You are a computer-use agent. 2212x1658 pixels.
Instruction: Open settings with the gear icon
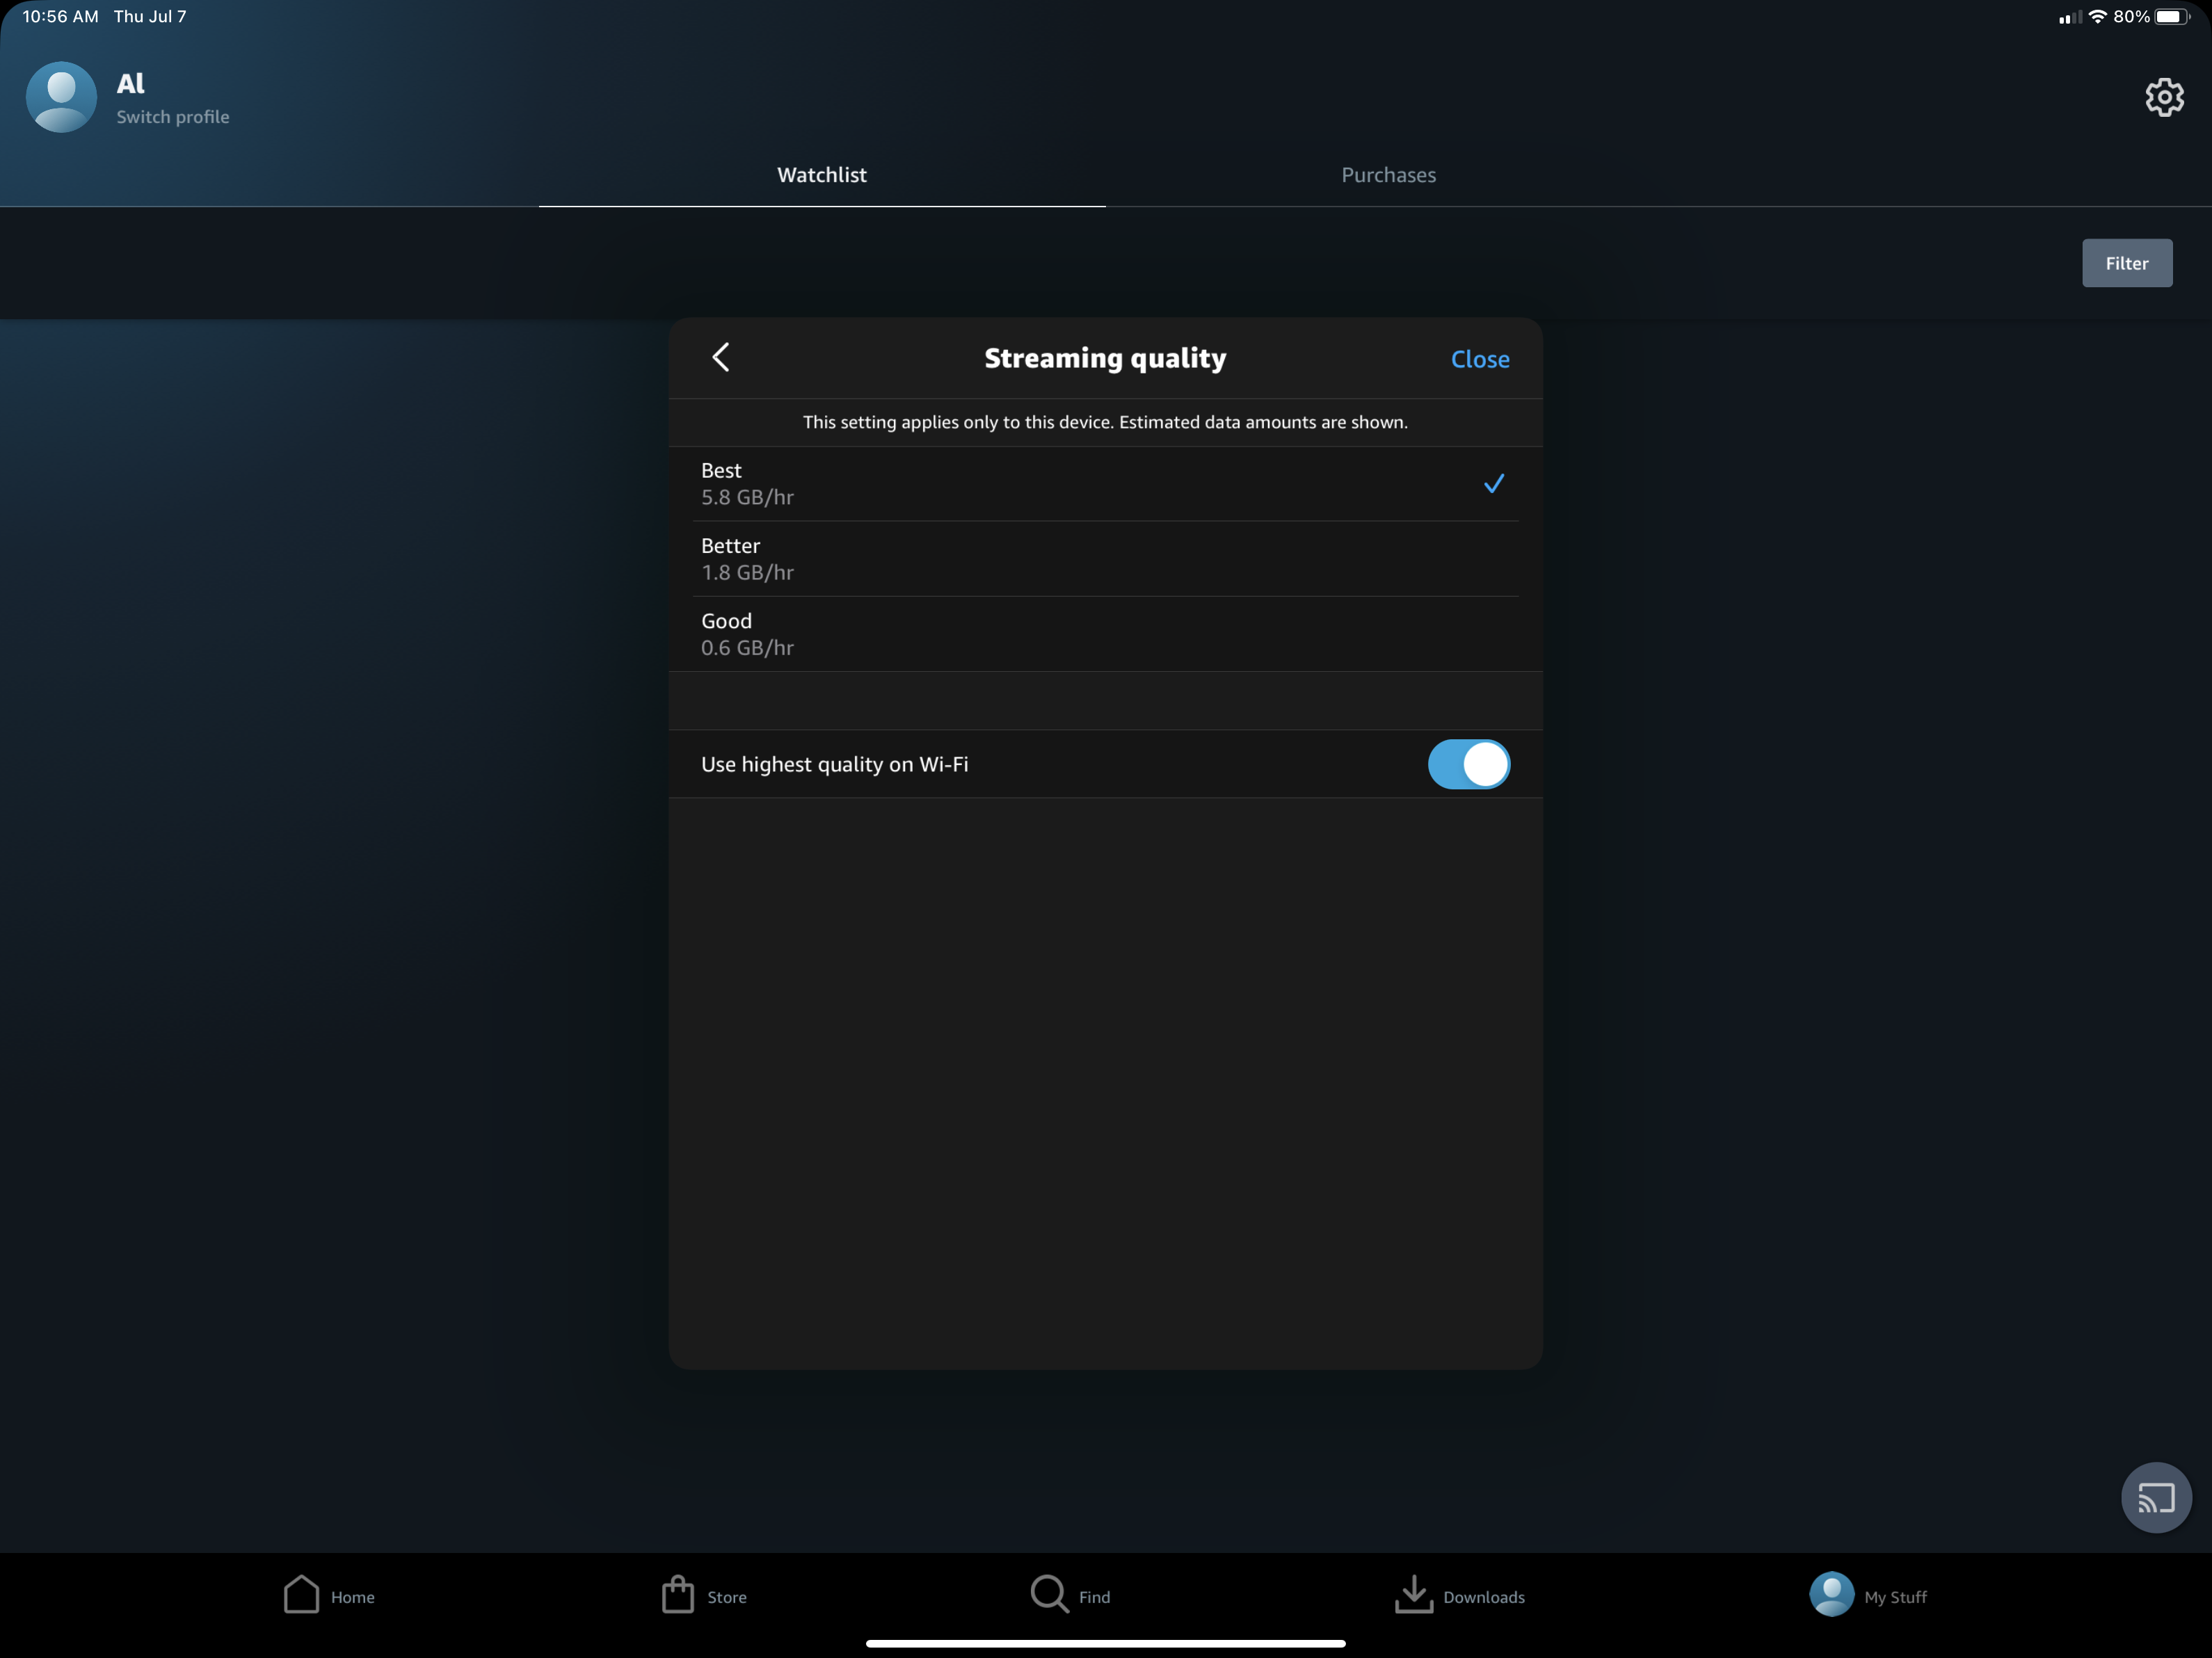click(2163, 97)
